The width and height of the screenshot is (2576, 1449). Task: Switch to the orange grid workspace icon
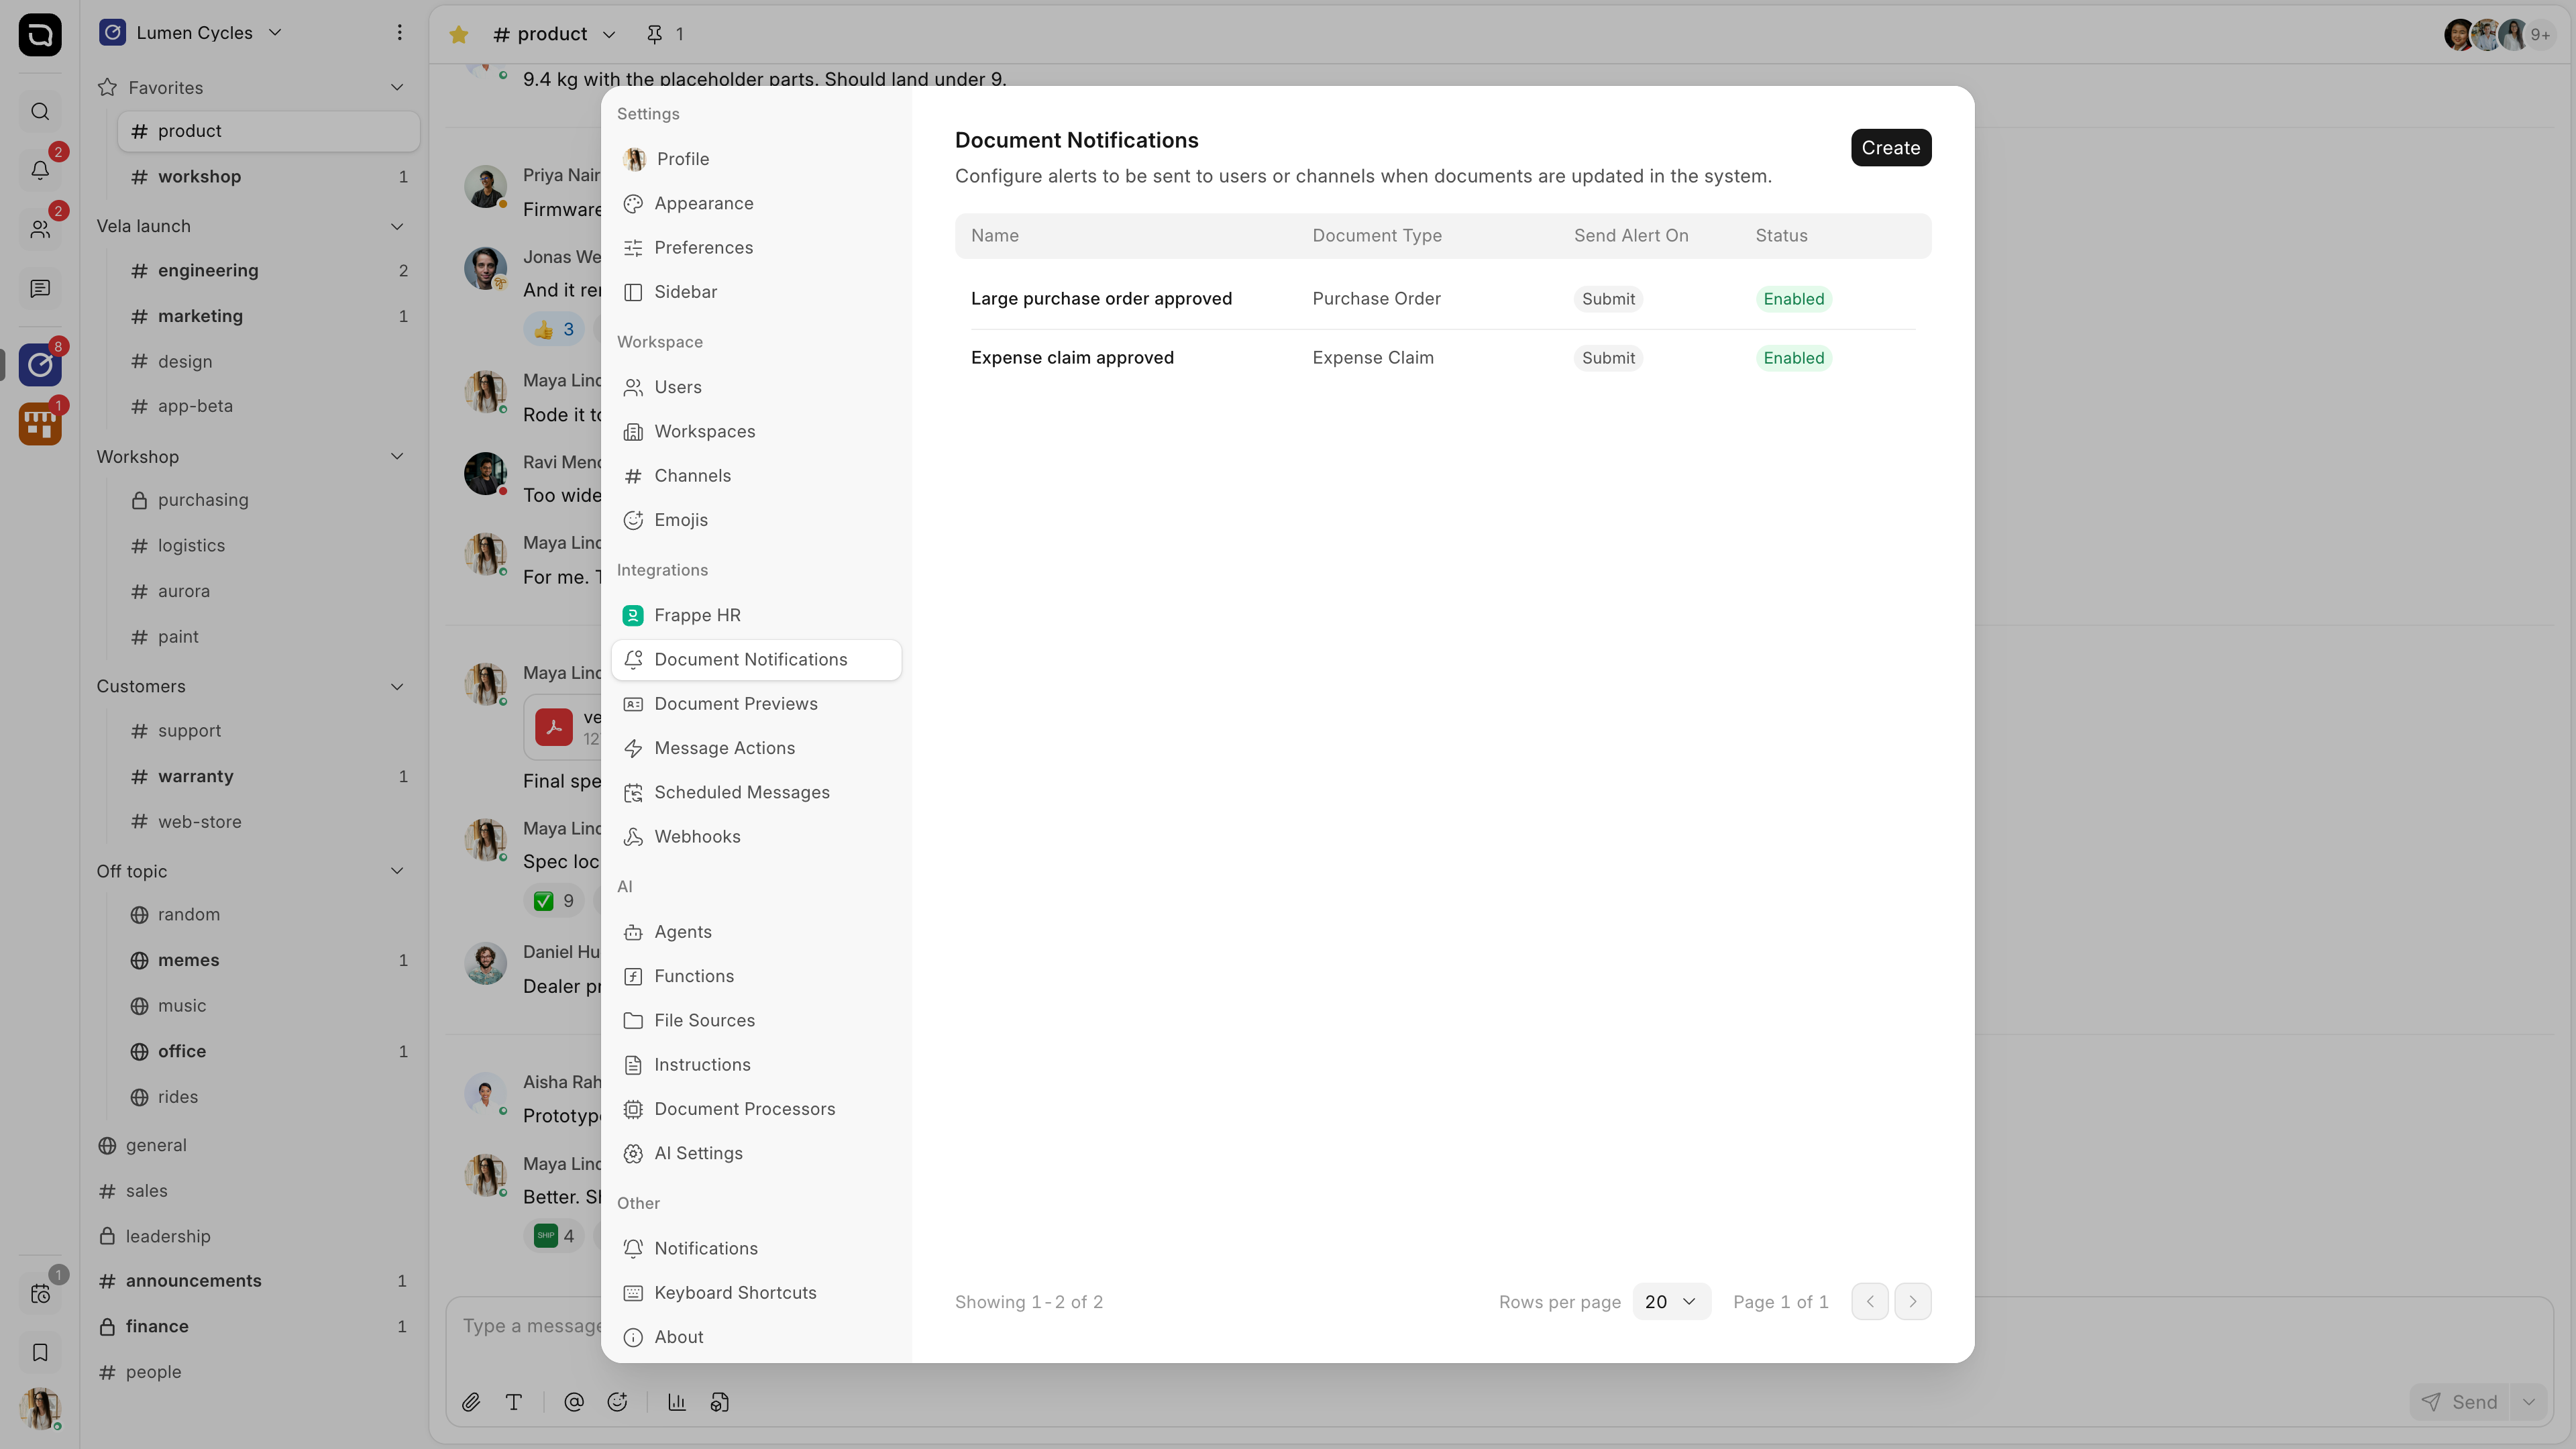40,424
